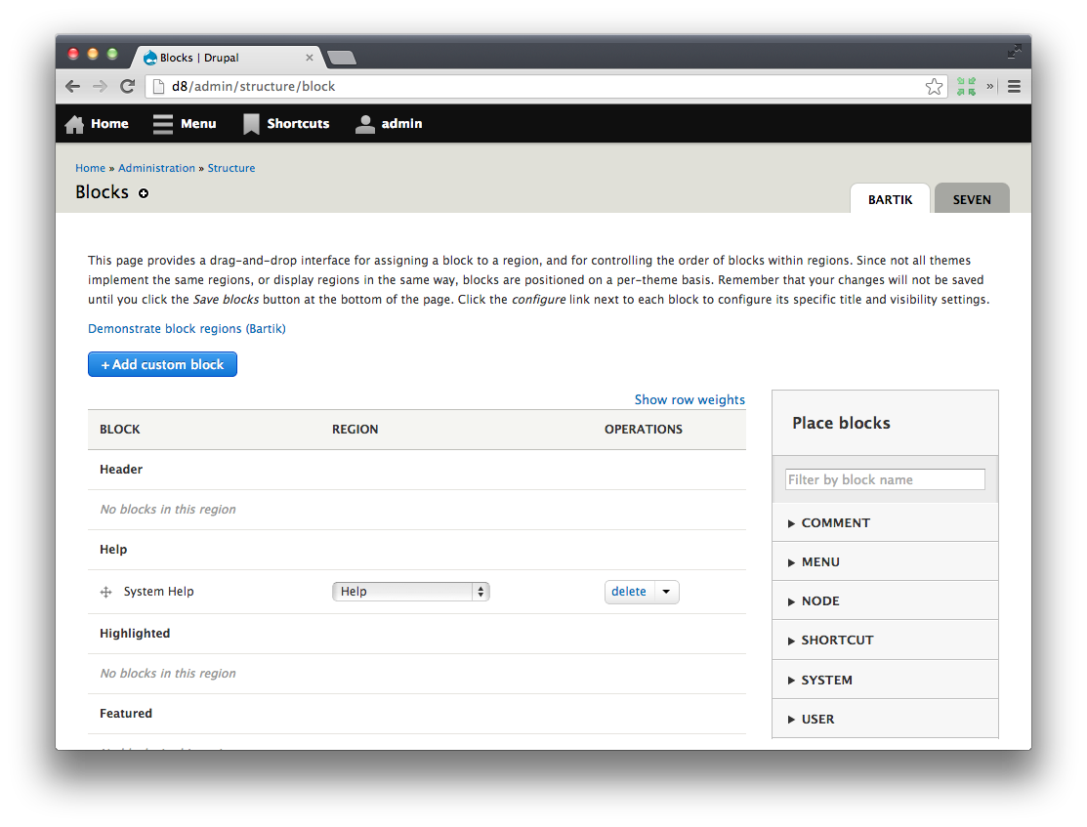Click the Header region row

(x=417, y=470)
